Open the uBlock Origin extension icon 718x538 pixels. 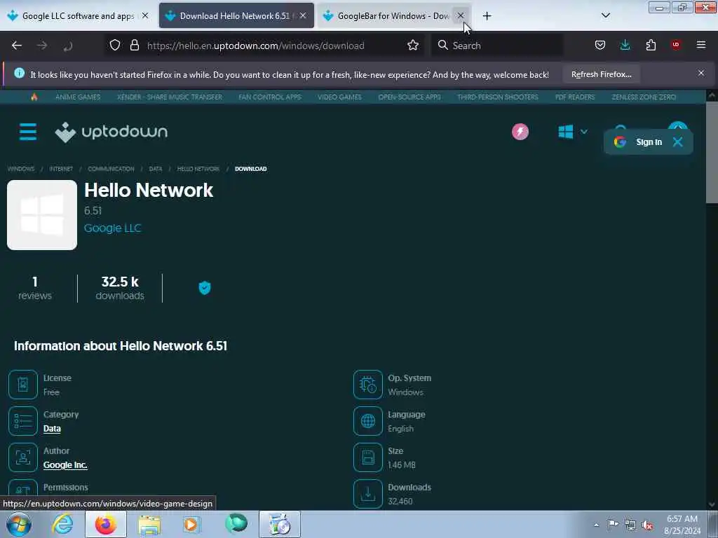point(675,45)
